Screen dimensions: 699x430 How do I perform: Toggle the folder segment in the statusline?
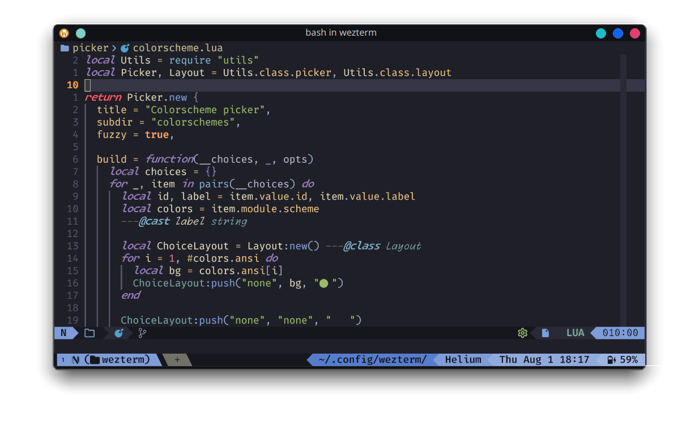[89, 333]
